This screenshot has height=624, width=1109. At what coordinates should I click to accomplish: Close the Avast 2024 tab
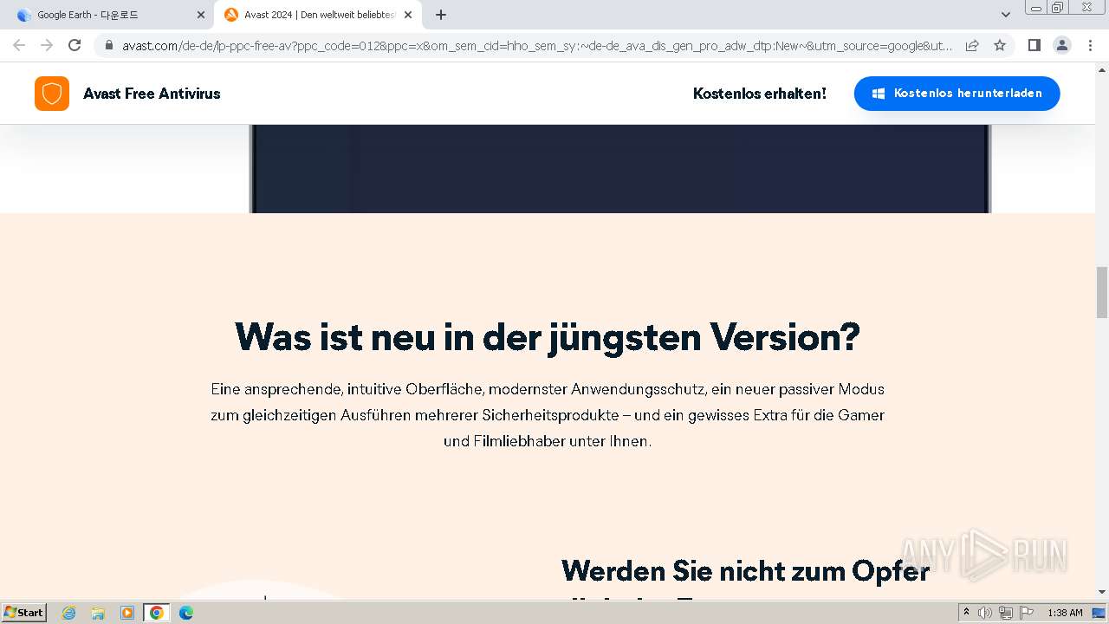pyautogui.click(x=408, y=15)
